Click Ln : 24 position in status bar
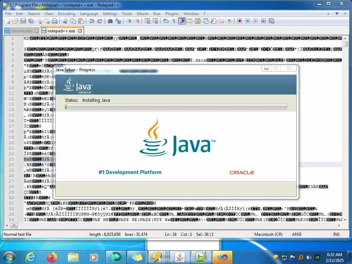This screenshot has height=264, width=352. (x=170, y=234)
